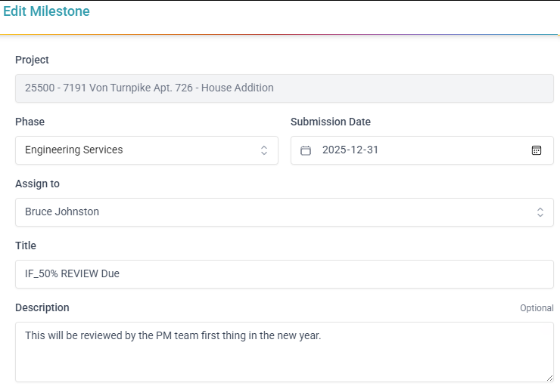
Task: Click the Title field label
Action: click(26, 245)
